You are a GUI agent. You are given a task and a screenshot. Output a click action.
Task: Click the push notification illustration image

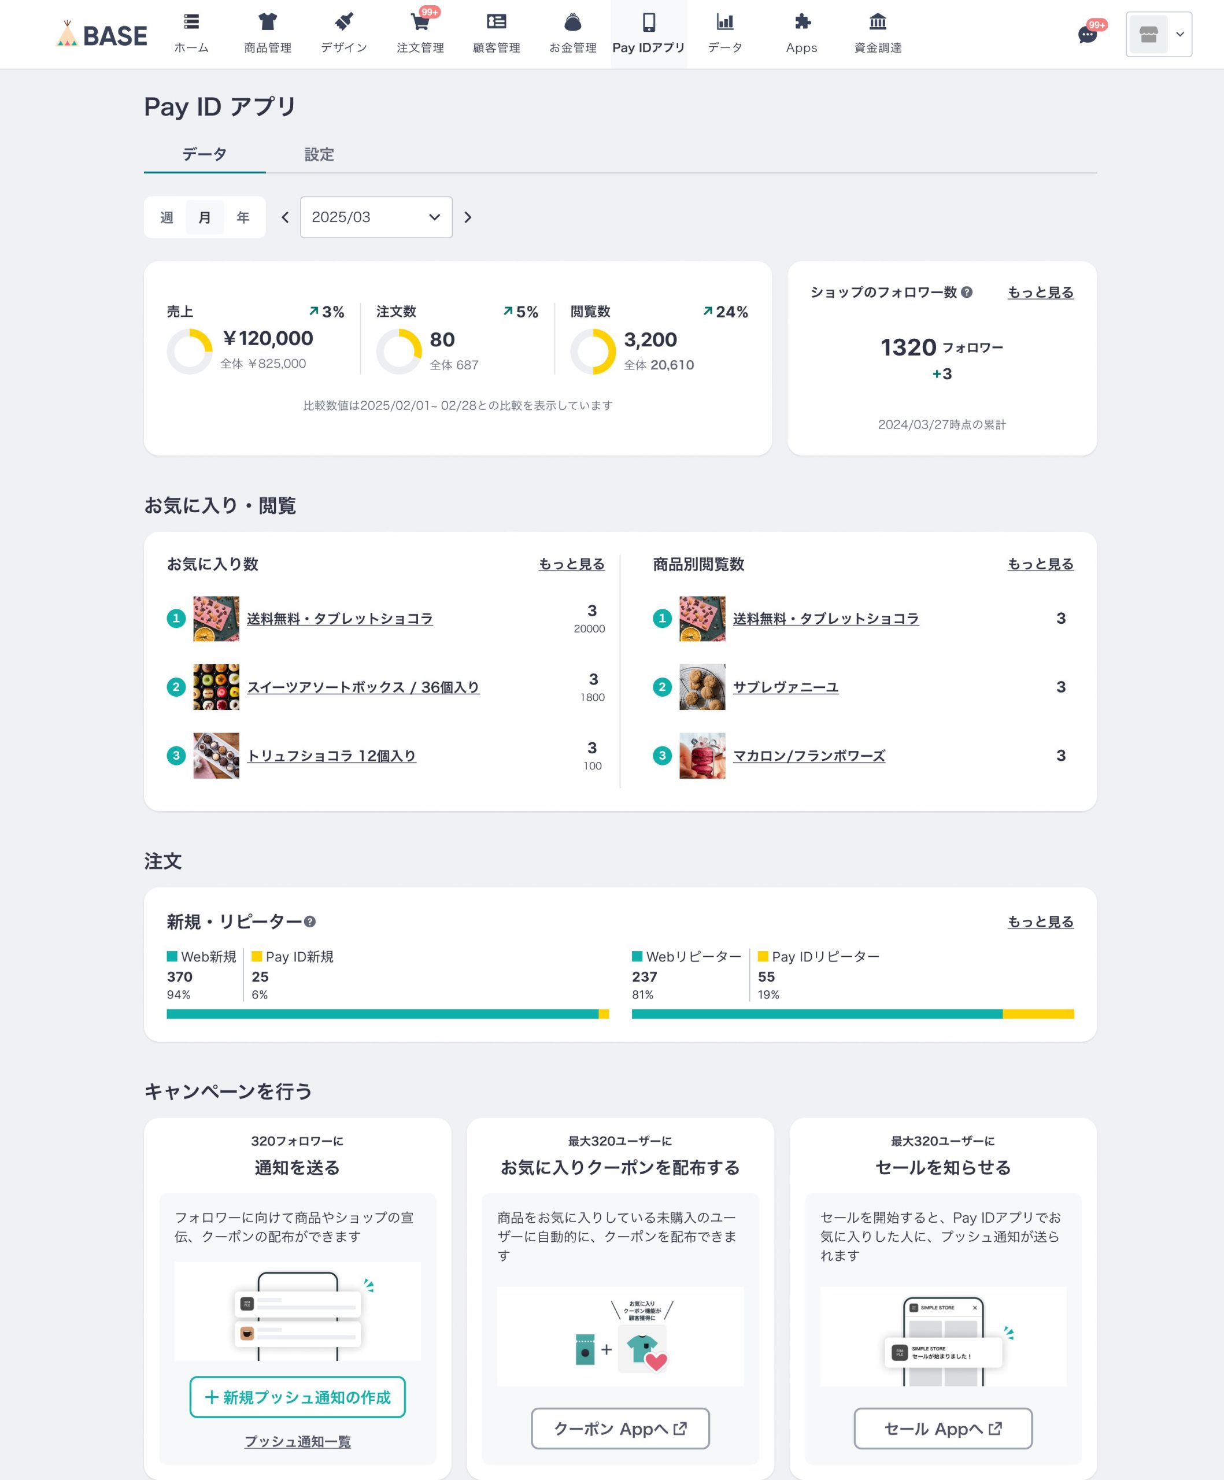297,1311
